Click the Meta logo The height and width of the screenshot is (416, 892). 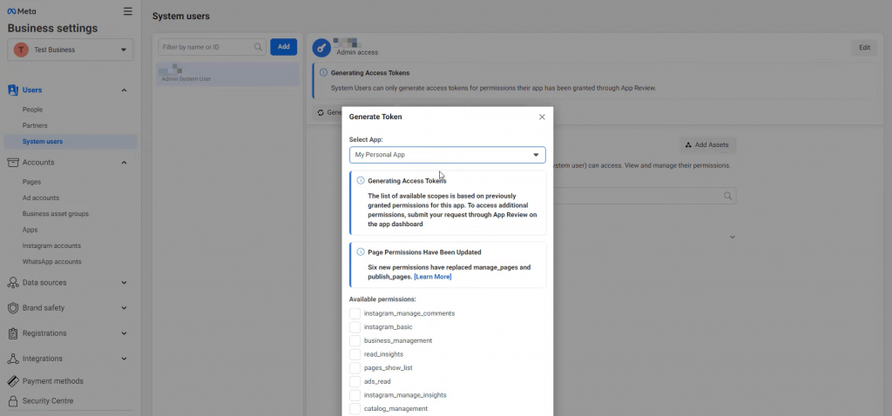point(22,11)
